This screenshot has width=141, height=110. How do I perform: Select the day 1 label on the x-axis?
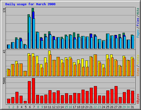(9, 107)
